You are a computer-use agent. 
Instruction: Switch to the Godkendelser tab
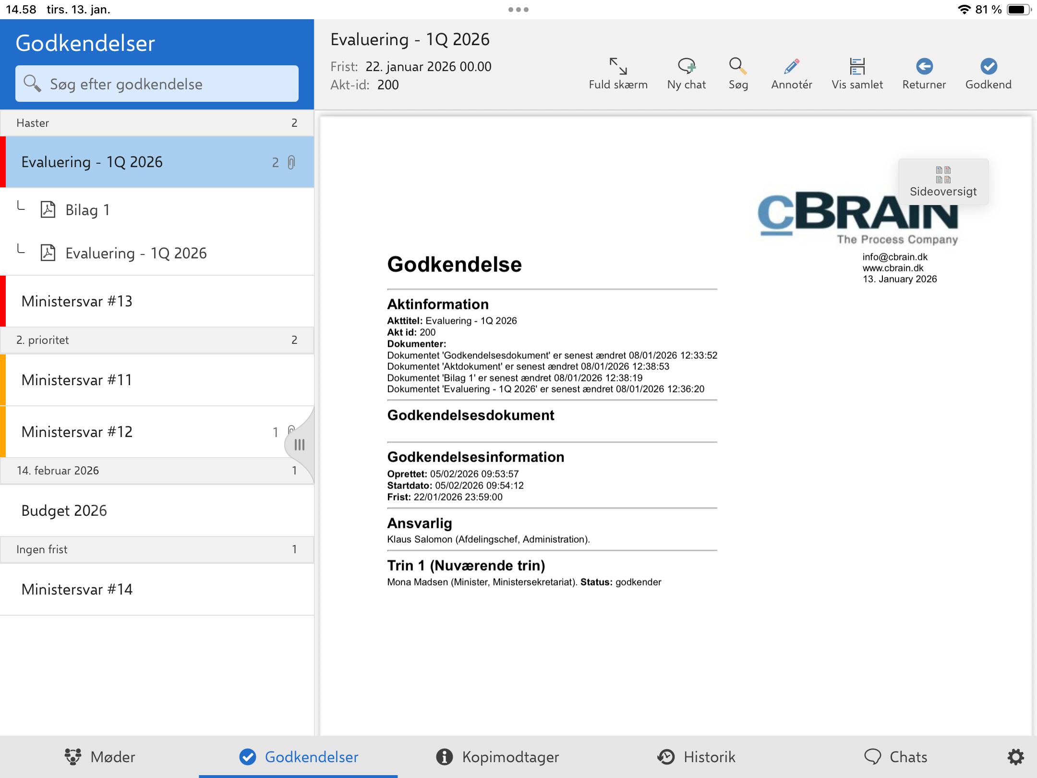click(299, 757)
